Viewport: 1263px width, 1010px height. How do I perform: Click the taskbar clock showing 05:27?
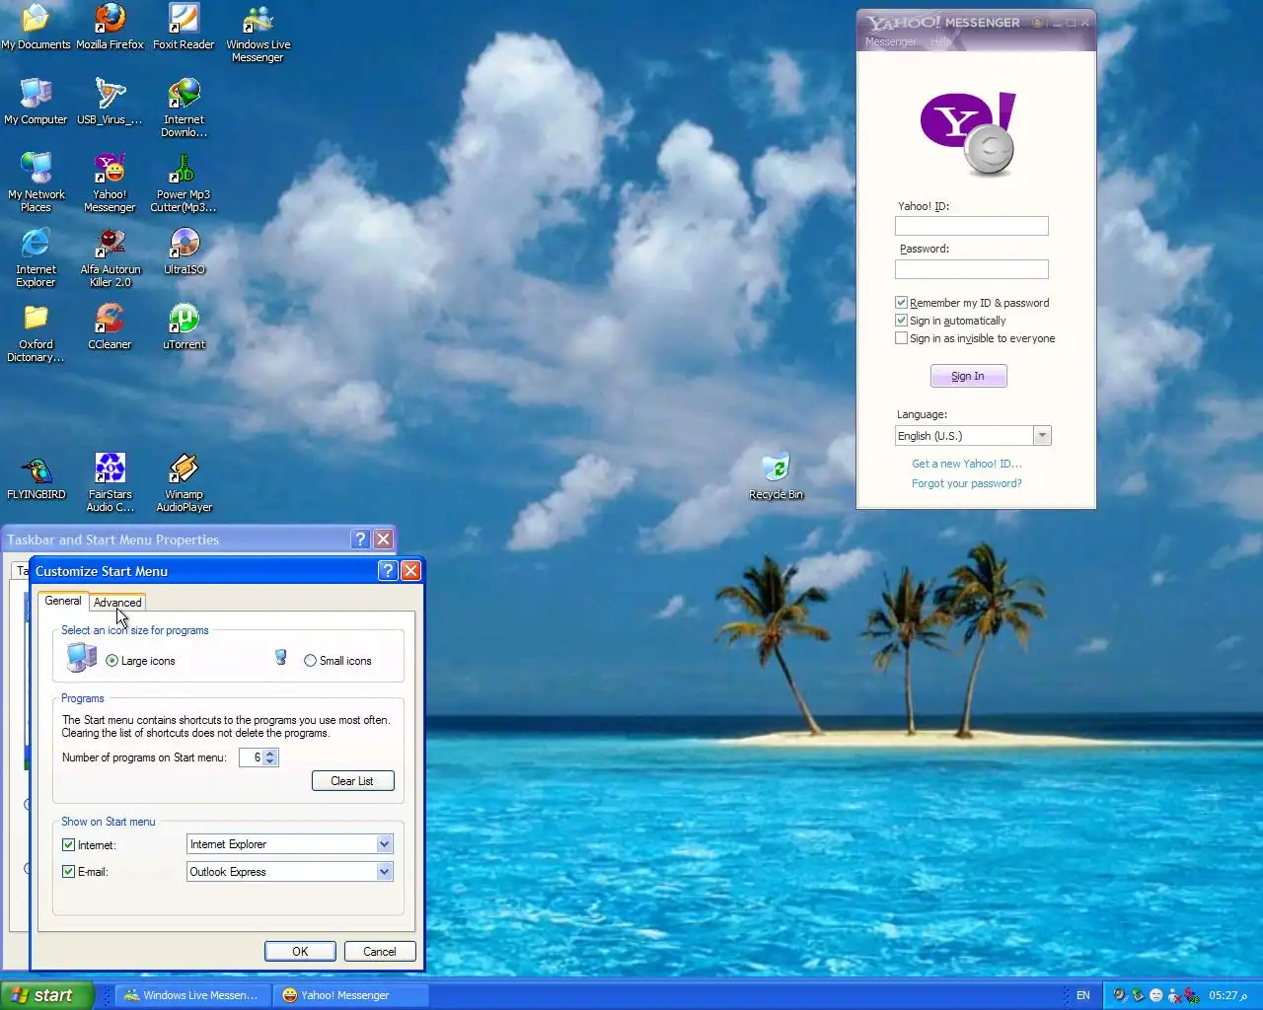tap(1227, 995)
